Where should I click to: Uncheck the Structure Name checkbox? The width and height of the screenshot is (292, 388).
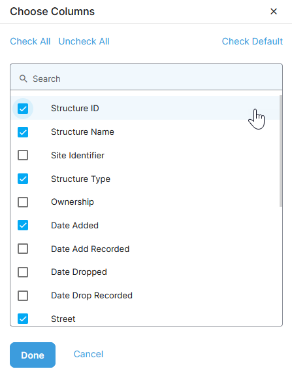coord(23,132)
